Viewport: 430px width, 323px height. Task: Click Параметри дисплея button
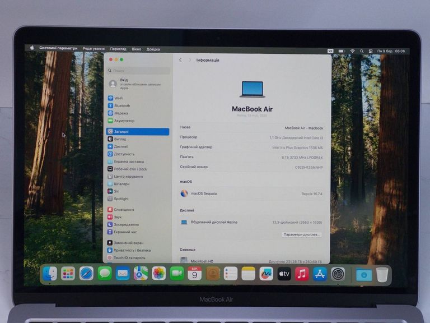(x=301, y=234)
